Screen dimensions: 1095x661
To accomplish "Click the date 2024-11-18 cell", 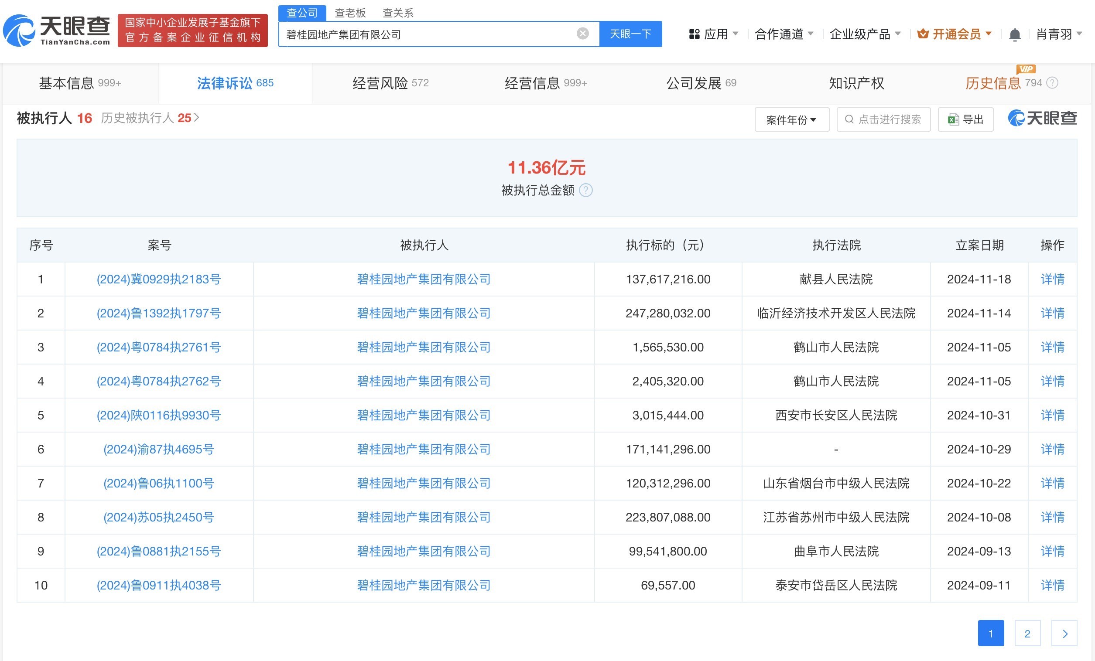I will [x=979, y=279].
